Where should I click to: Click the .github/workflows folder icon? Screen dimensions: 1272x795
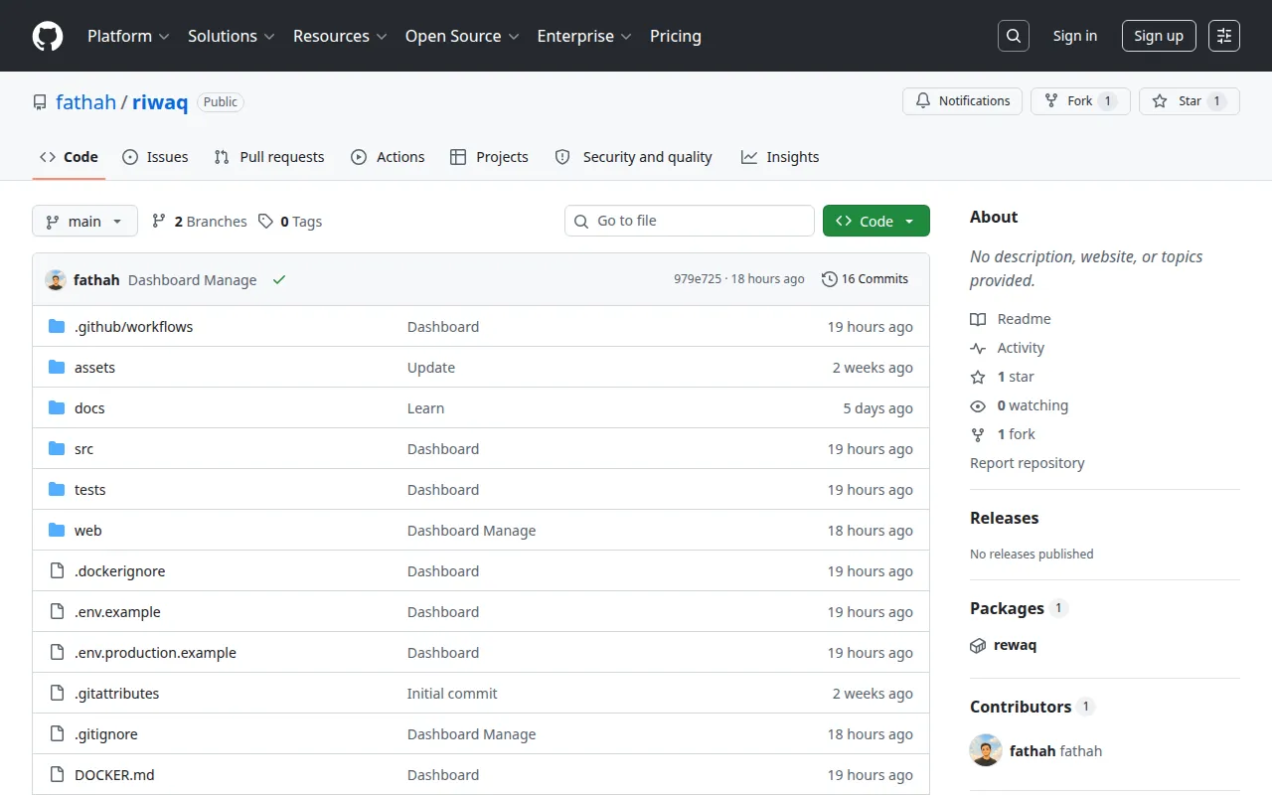[57, 326]
